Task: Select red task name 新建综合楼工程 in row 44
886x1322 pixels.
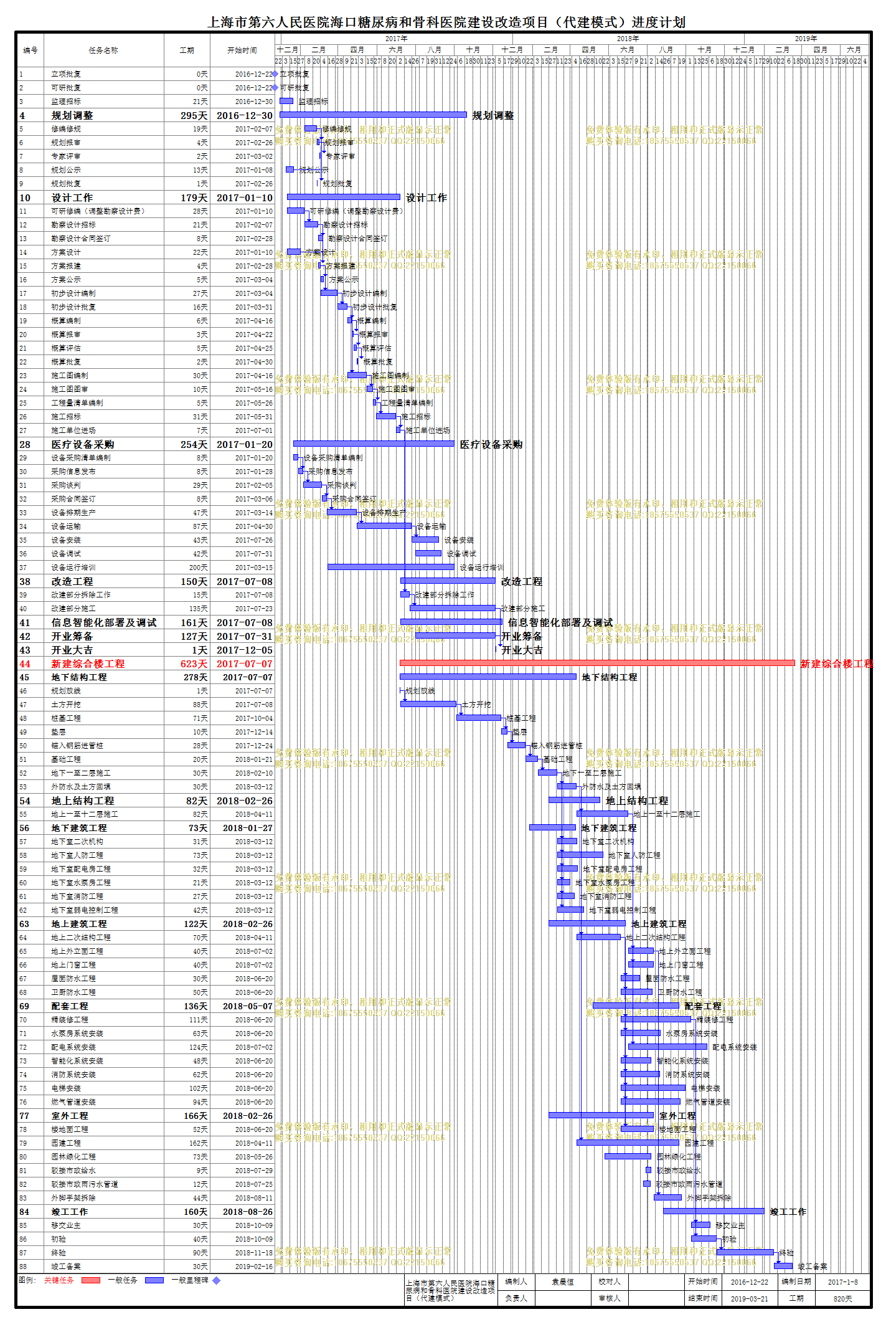Action: click(88, 663)
